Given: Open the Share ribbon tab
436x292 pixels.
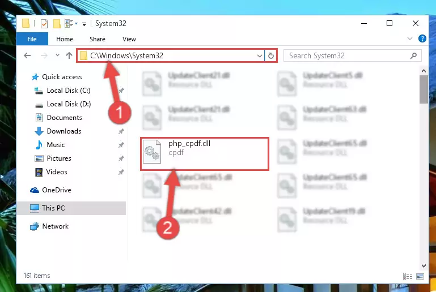Looking at the screenshot, I should tap(98, 39).
